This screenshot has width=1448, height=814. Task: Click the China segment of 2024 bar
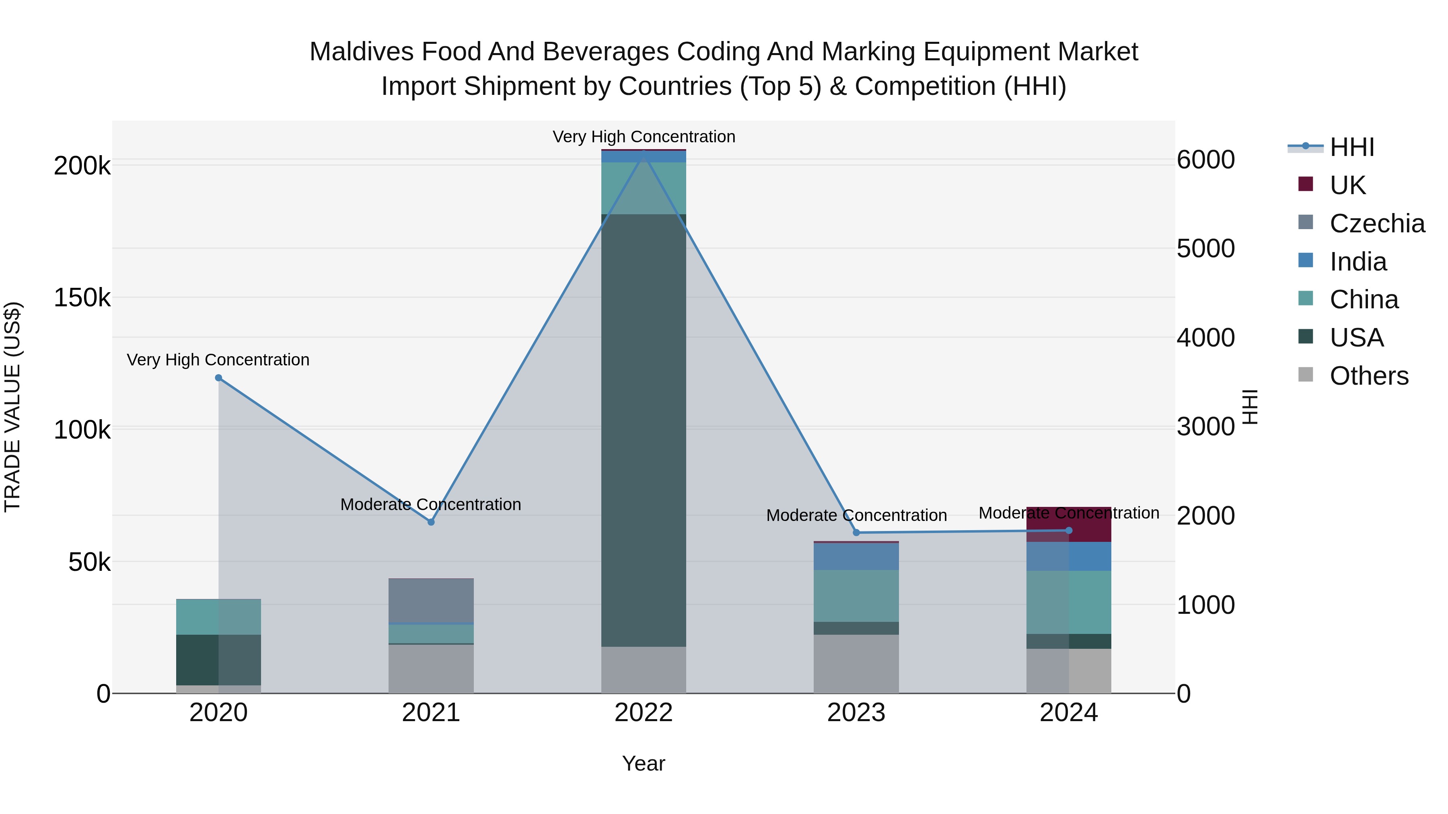1069,602
